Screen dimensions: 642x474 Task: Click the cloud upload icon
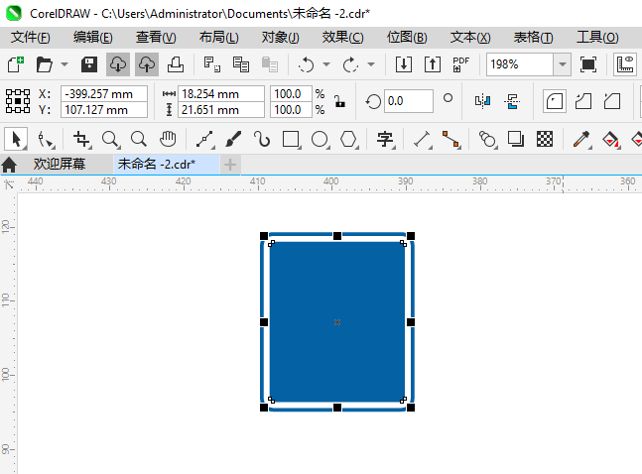[x=147, y=64]
